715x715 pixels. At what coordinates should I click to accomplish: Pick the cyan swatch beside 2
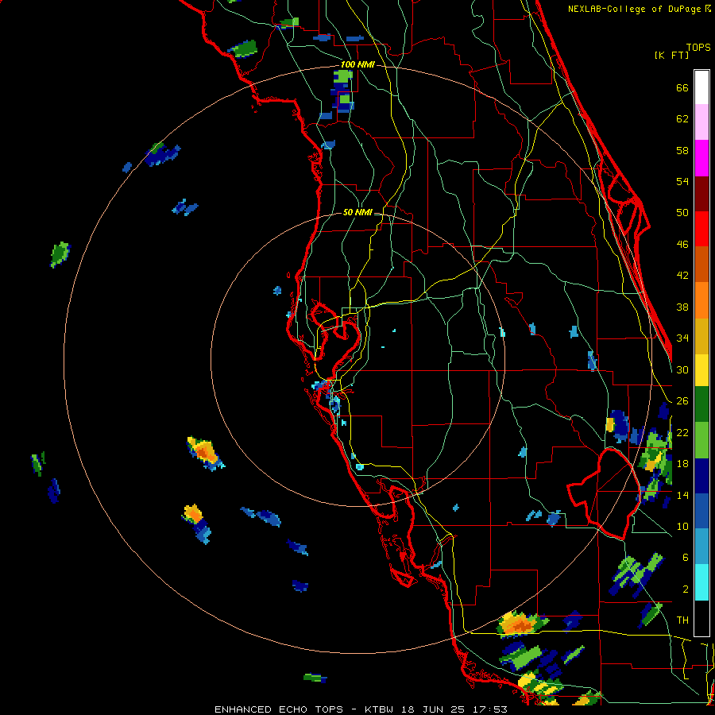[x=701, y=582]
